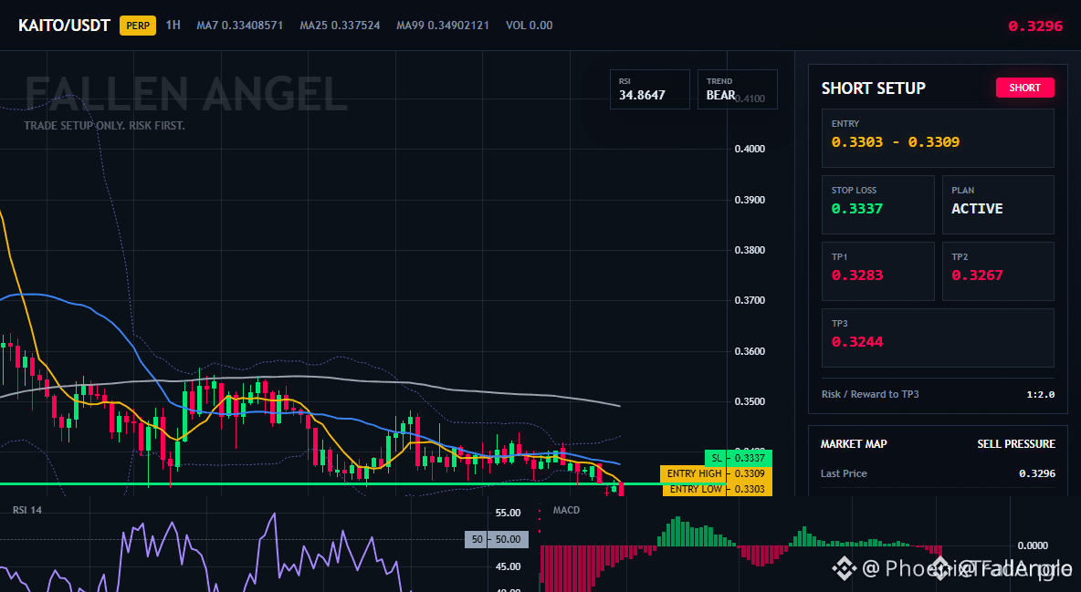
Task: Click the red 0.3296 price in header
Action: point(1035,26)
